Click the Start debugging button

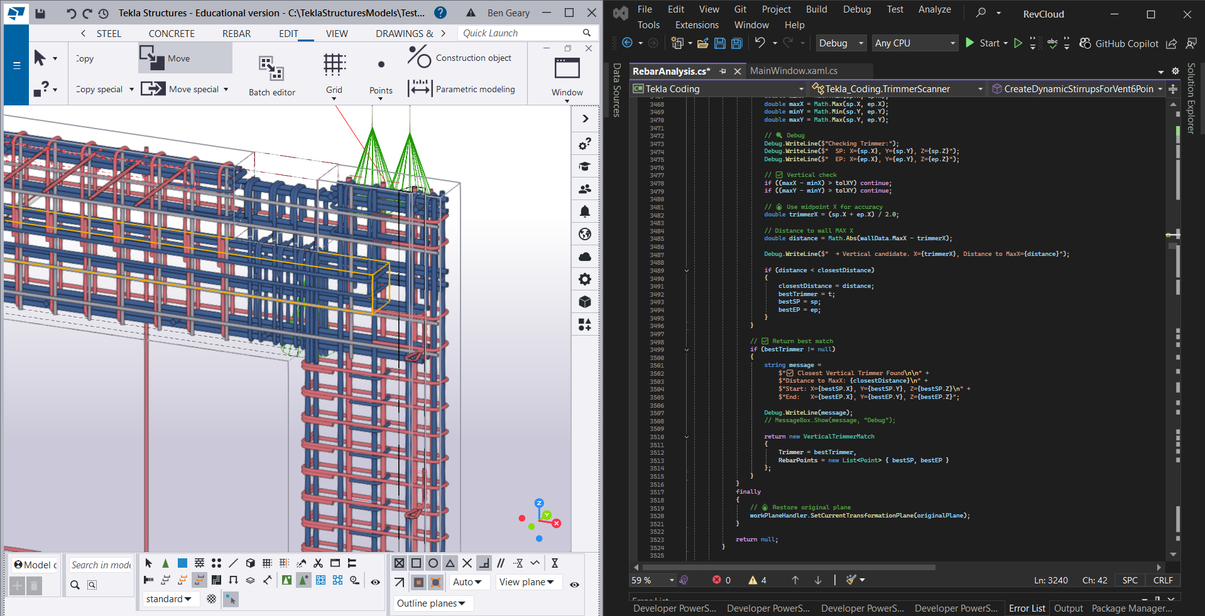click(984, 43)
